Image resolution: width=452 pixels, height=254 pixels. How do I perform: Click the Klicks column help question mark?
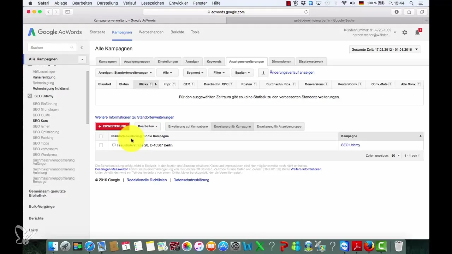click(151, 84)
